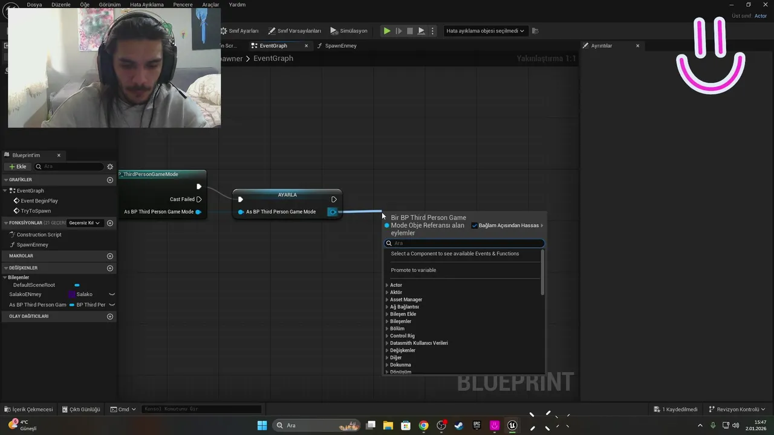Click the frame-advance play button
This screenshot has width=774, height=435.
[398, 31]
